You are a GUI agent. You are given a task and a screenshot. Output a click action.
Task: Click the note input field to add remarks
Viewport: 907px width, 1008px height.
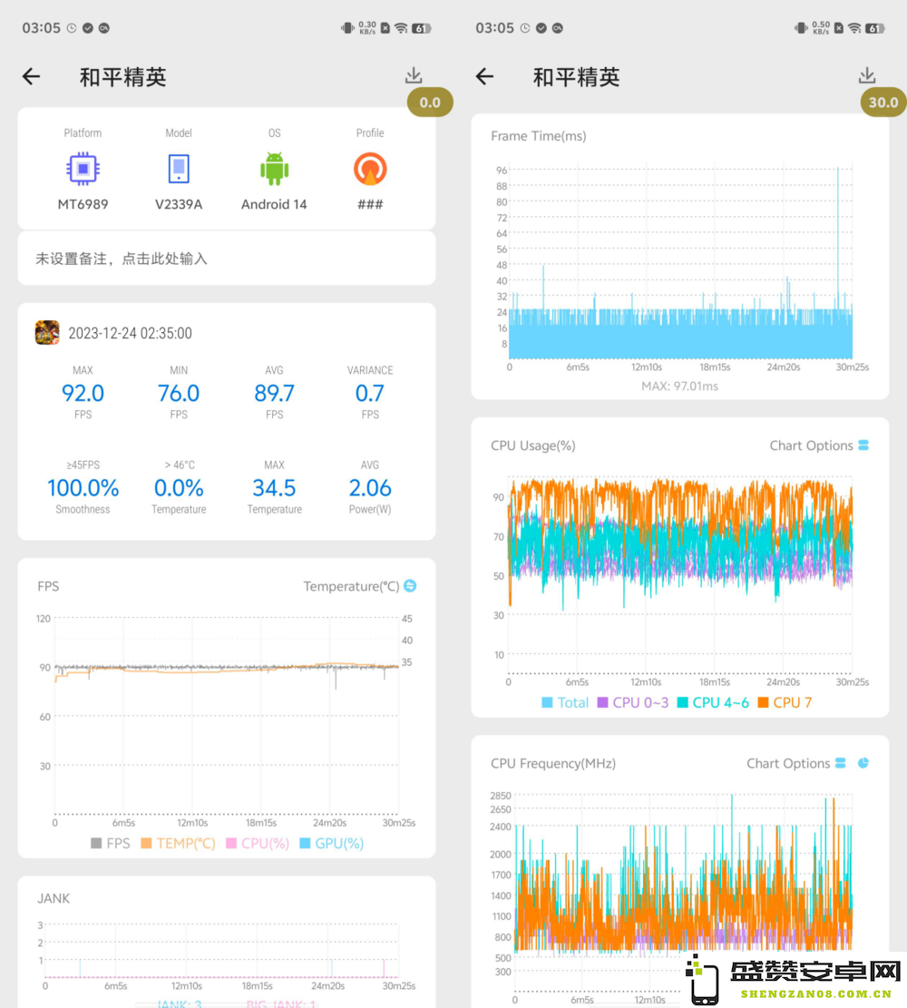click(x=226, y=259)
